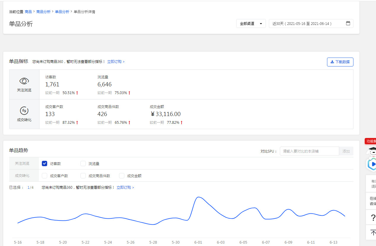376x246 pixels.
Task: Go to 商品分析 in breadcrumb
Action: tap(43, 12)
